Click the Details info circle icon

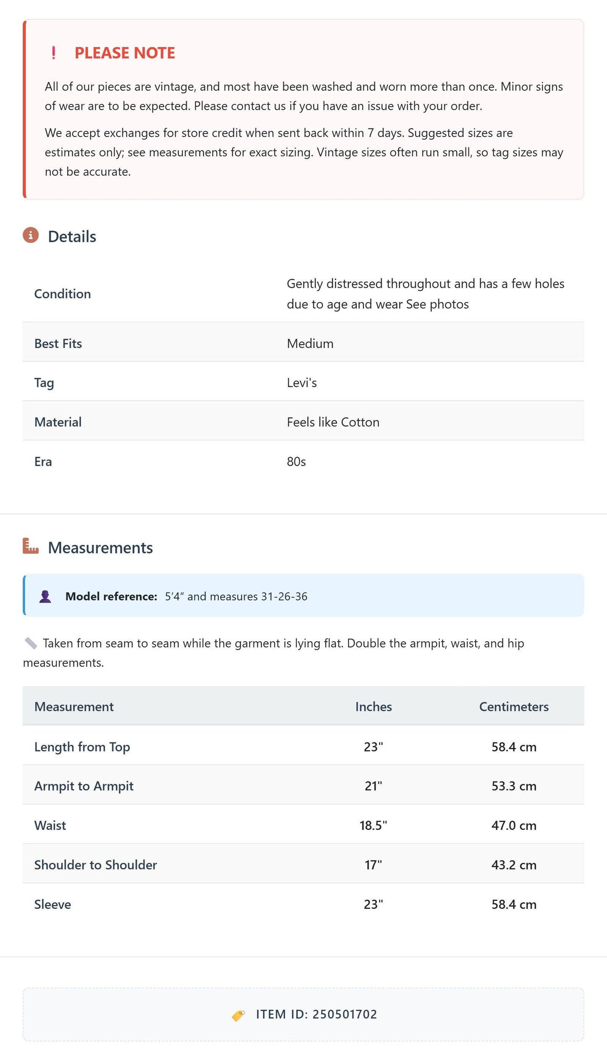[x=31, y=235]
